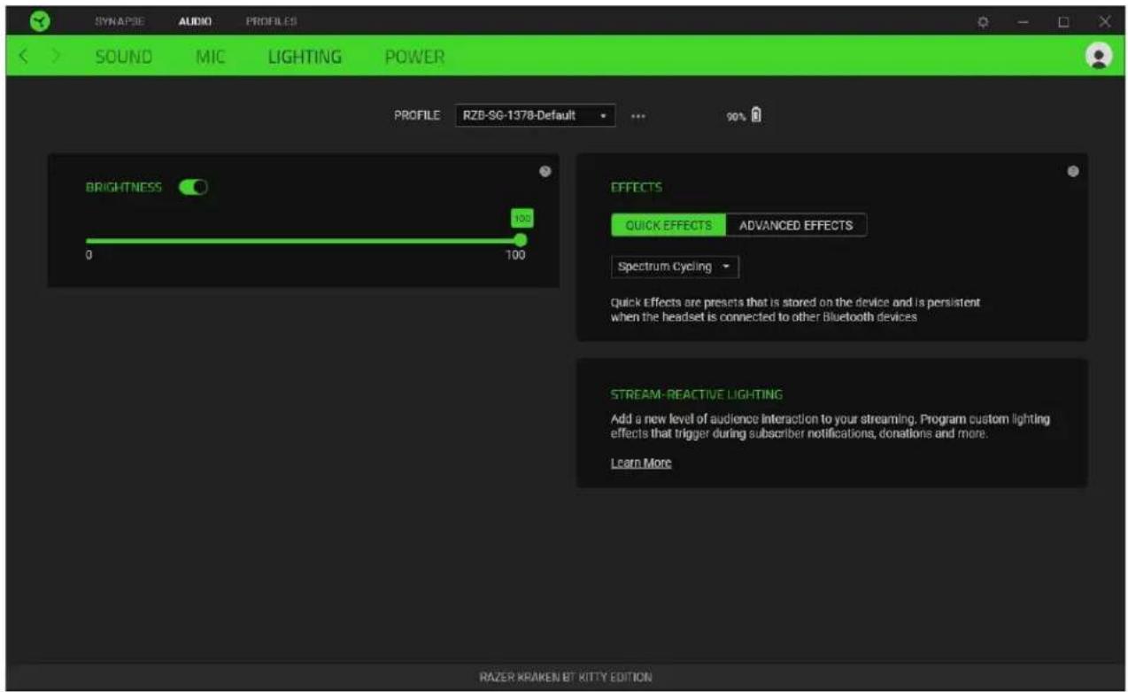The height and width of the screenshot is (692, 1128).
Task: Open the Lighting subtab
Action: (305, 57)
